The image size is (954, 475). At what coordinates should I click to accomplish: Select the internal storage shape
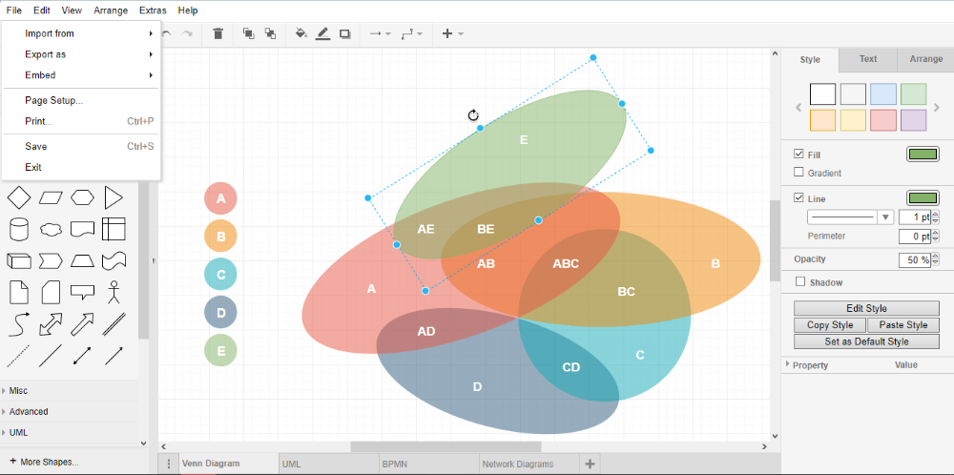coord(114,229)
